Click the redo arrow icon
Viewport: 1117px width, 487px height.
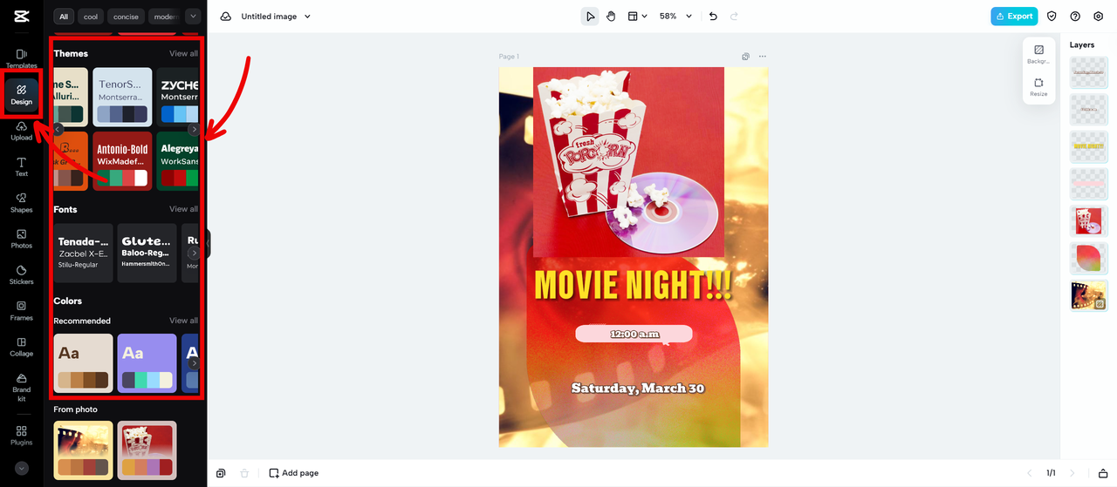pos(734,16)
